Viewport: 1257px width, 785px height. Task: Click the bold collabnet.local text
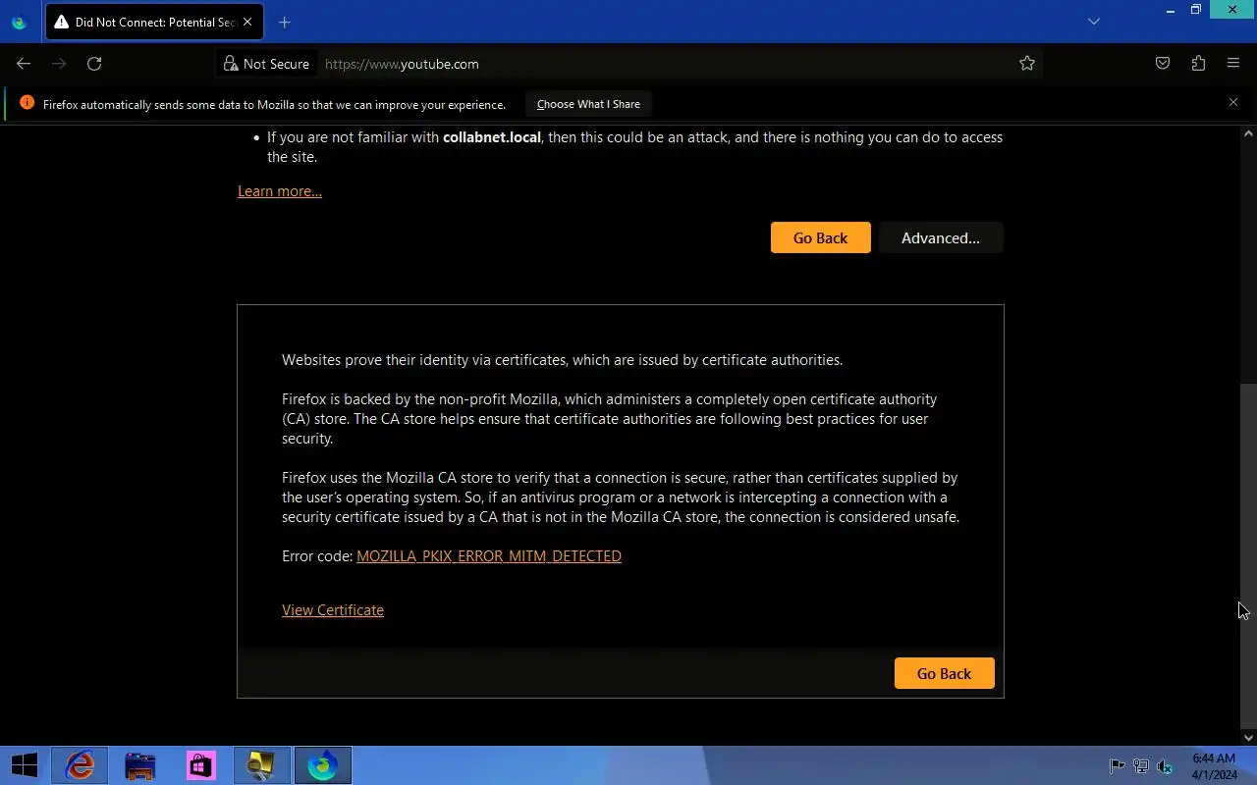[x=492, y=137]
